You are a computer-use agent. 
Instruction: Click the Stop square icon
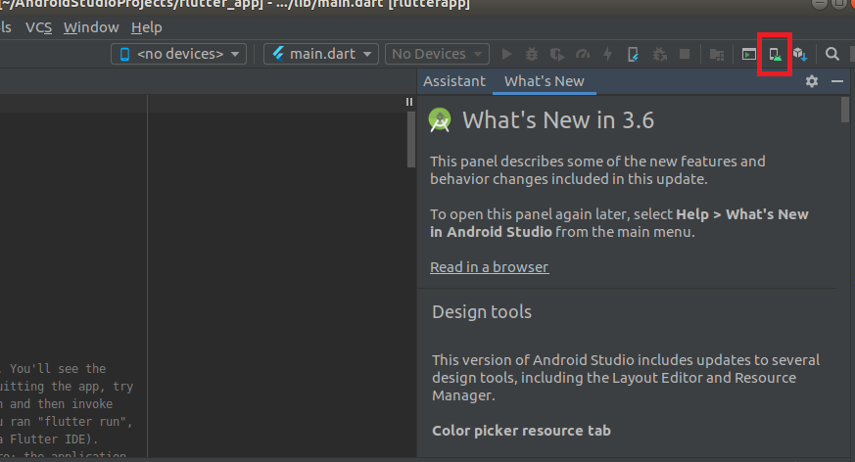(685, 54)
